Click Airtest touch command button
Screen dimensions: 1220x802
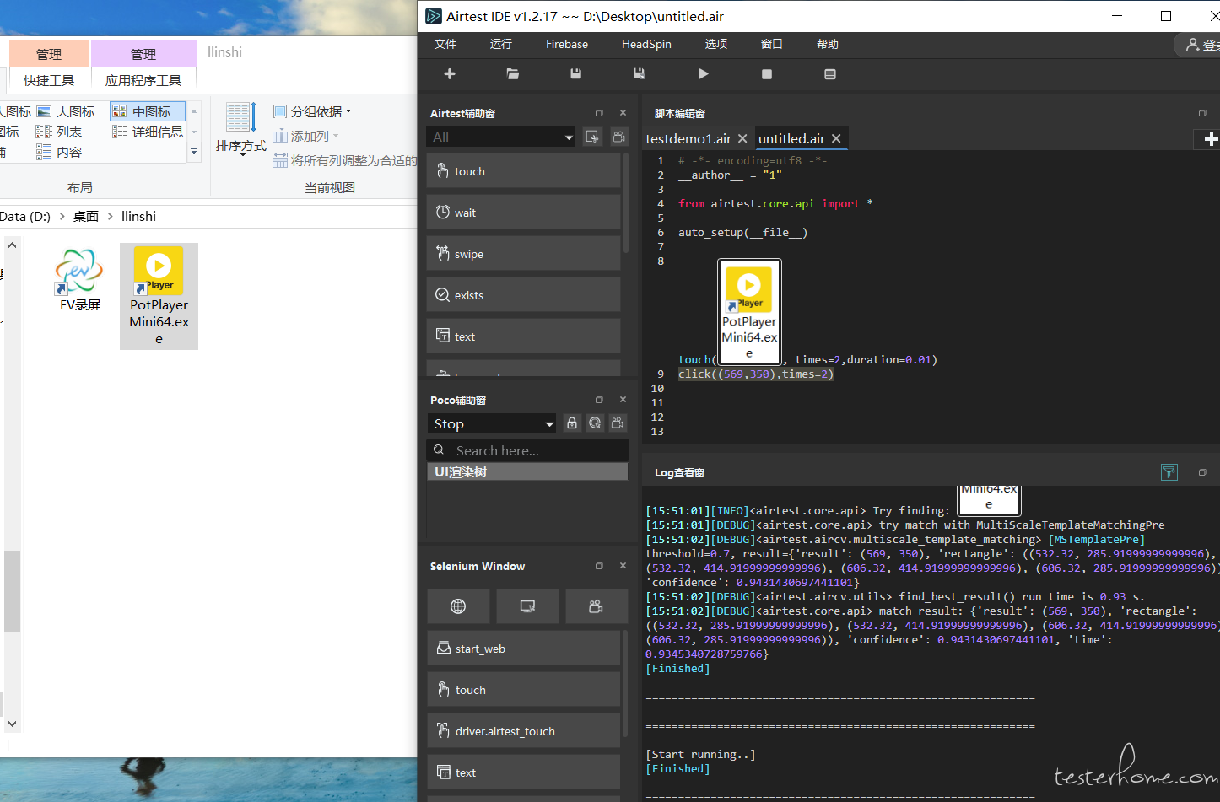pos(524,171)
